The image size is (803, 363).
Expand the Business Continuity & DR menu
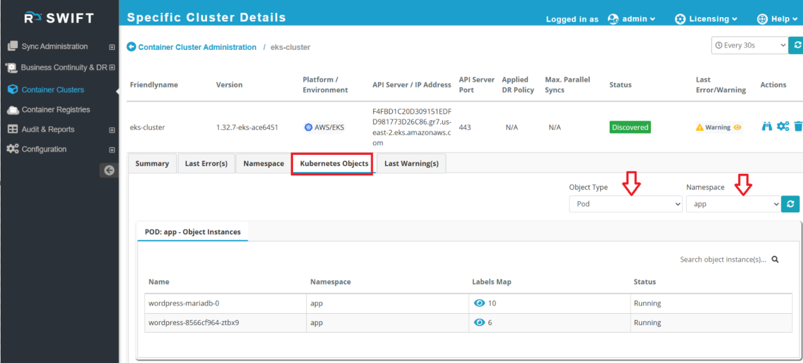pos(112,68)
